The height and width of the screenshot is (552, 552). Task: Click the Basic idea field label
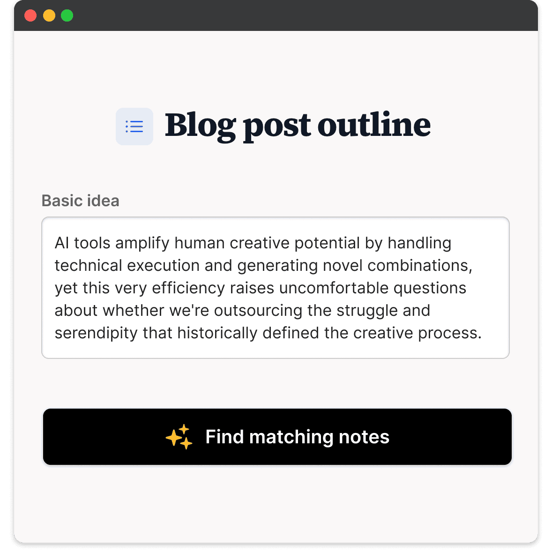tap(81, 201)
